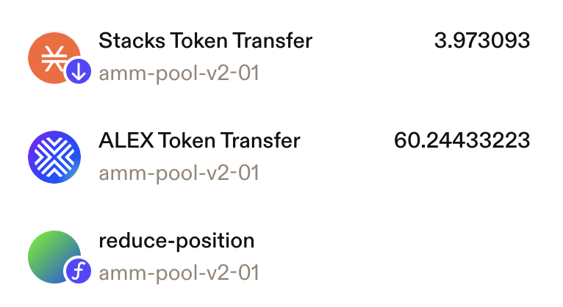Select amm-pool-v2-01 under ALEX Token Transfer
Screen dimensions: 563x307
point(179,173)
